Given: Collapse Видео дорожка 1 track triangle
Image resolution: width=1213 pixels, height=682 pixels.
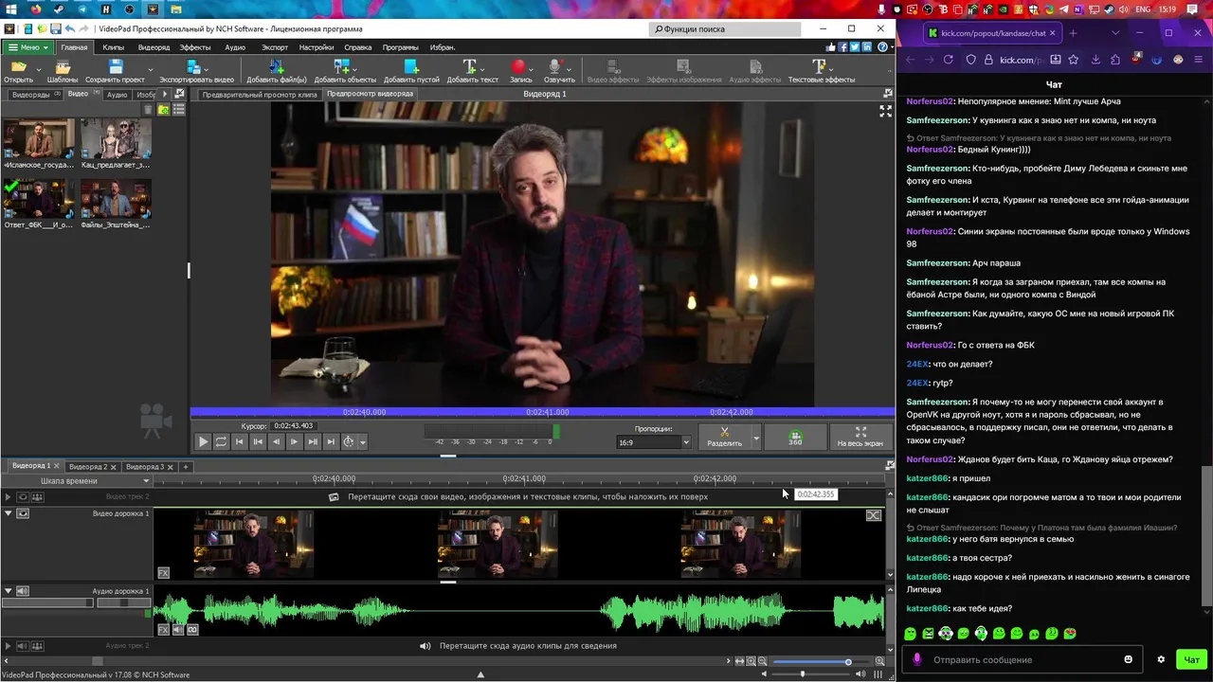Looking at the screenshot, I should point(8,513).
